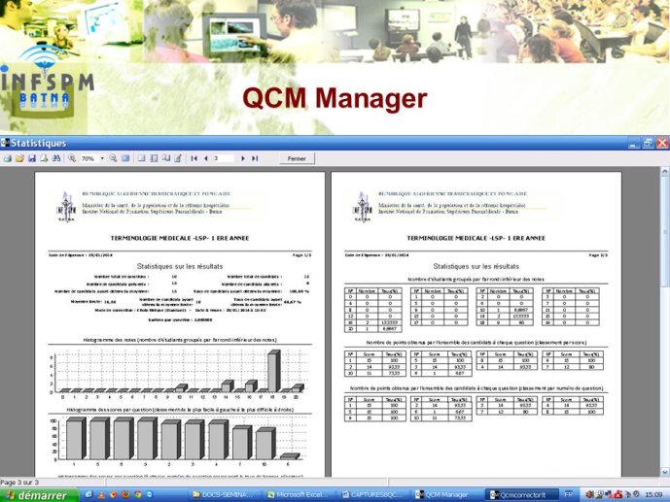Click the grades histogram chart on left page
The width and height of the screenshot is (670, 502).
point(178,375)
